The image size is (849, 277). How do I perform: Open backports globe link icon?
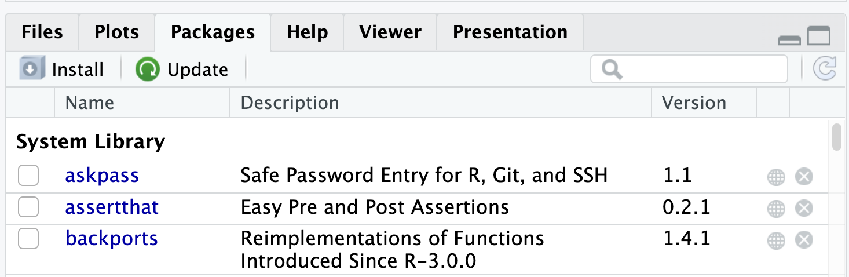776,240
